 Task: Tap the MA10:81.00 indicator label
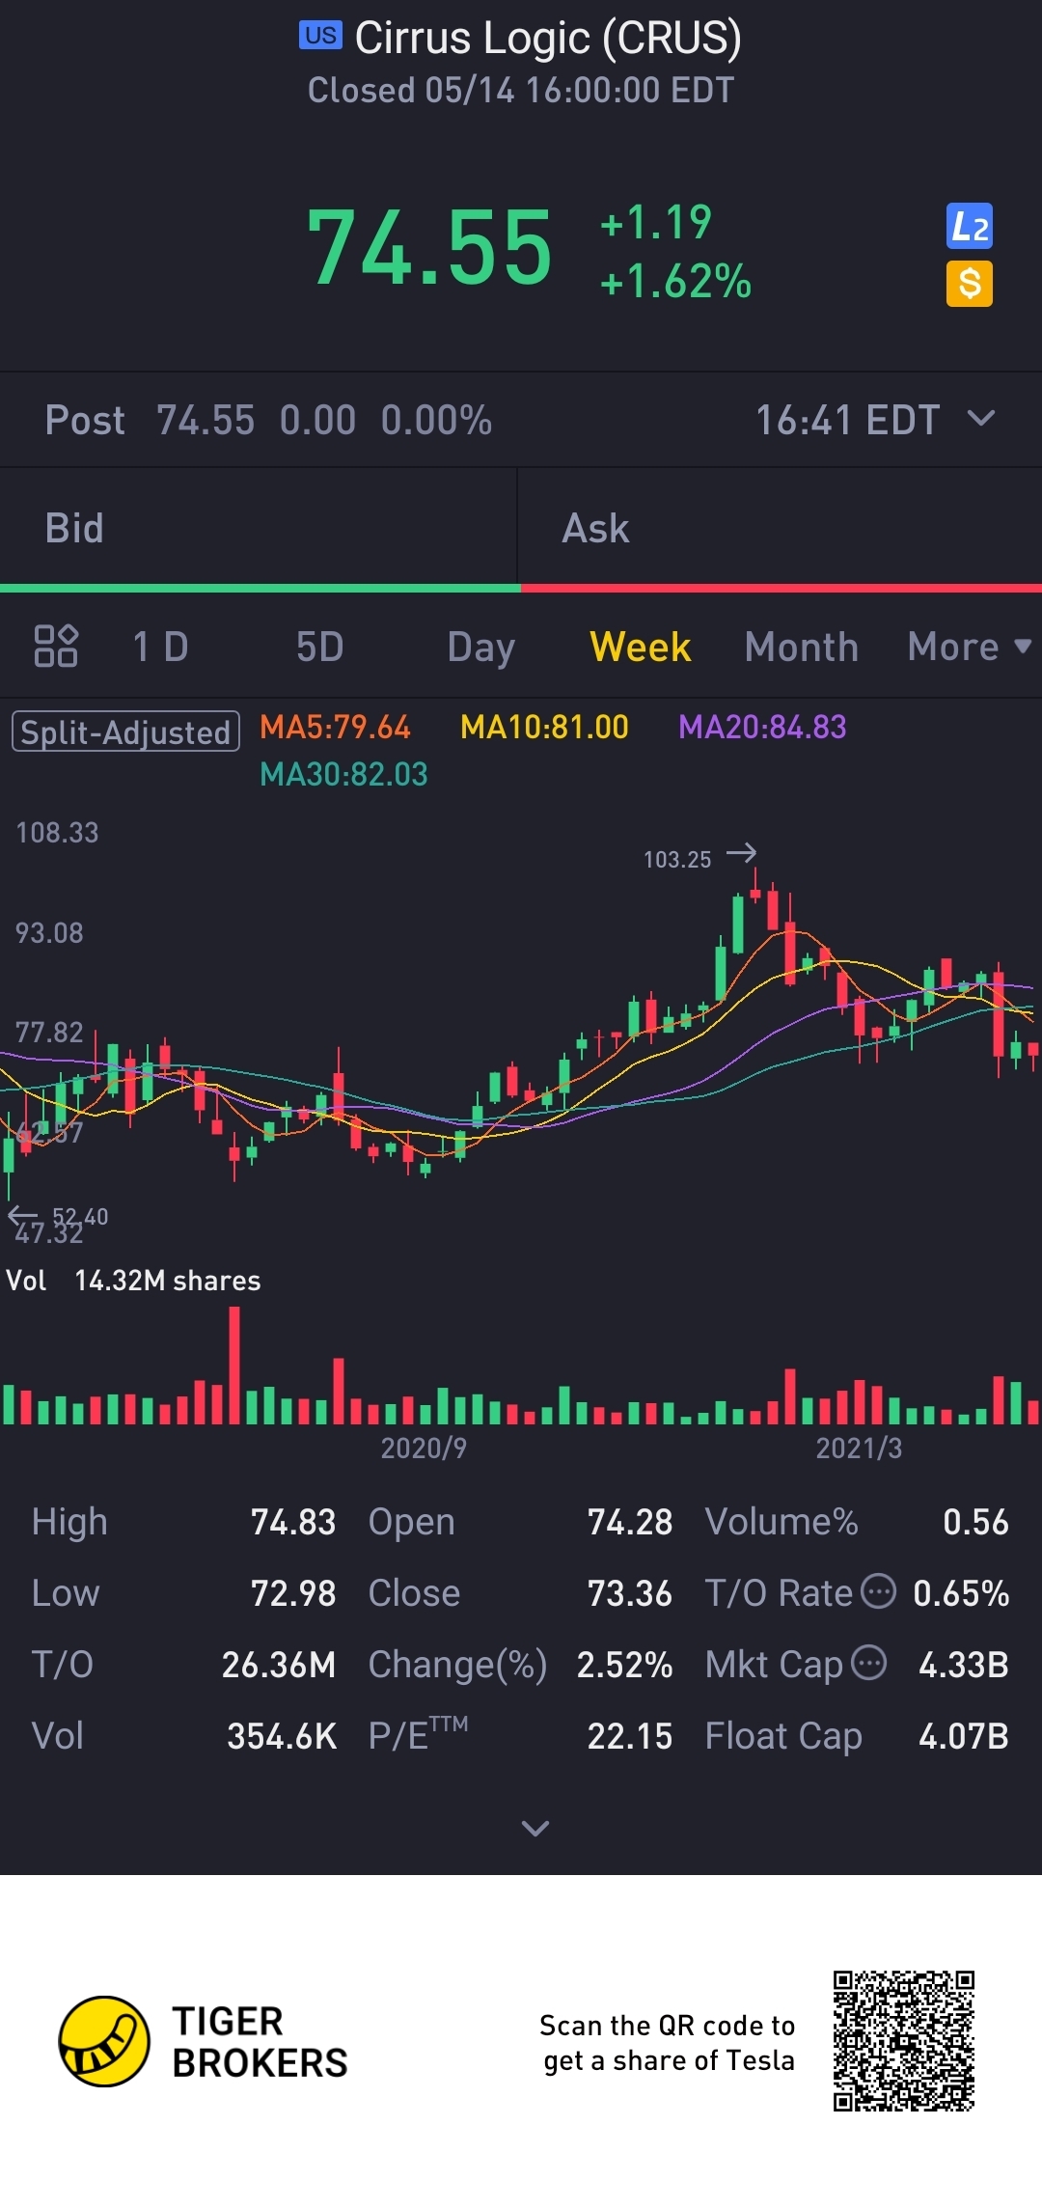click(544, 727)
